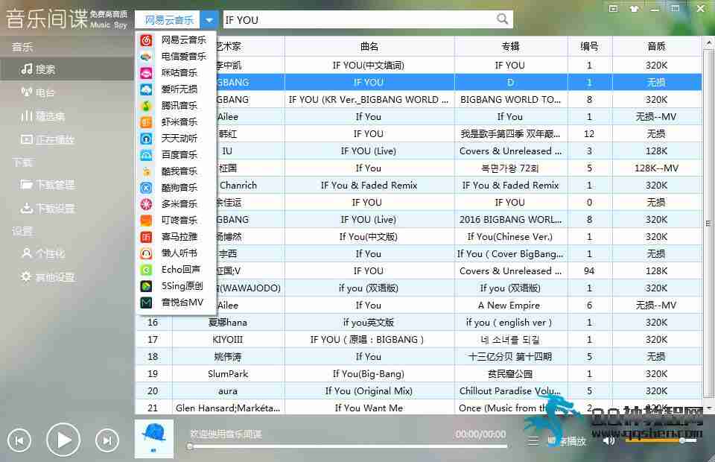Open 其他设置 in the sidebar
This screenshot has width=715, height=462.
[66, 277]
